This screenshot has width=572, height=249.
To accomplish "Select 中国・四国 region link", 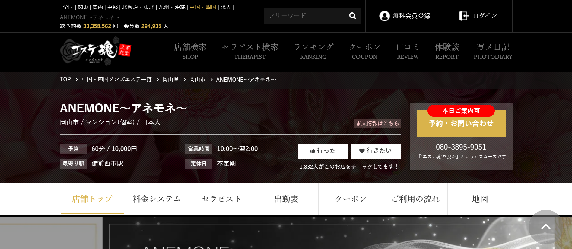I will pyautogui.click(x=203, y=7).
